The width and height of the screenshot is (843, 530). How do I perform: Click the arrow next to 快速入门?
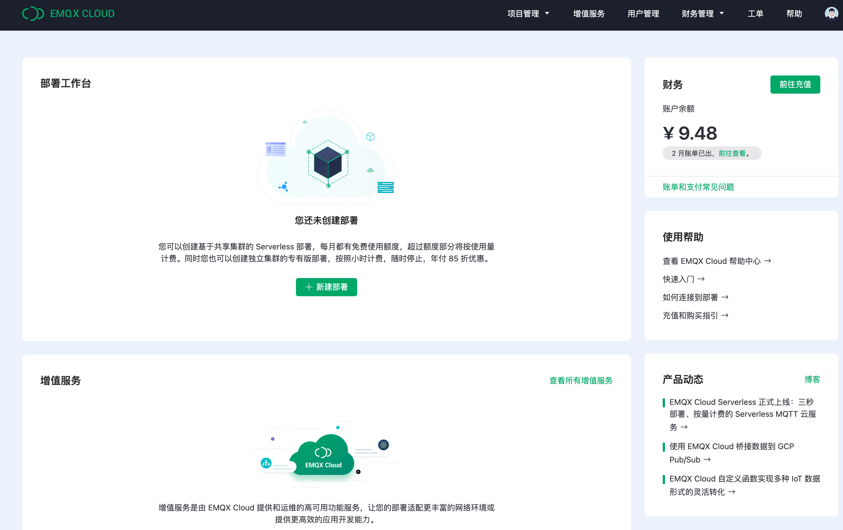point(701,279)
